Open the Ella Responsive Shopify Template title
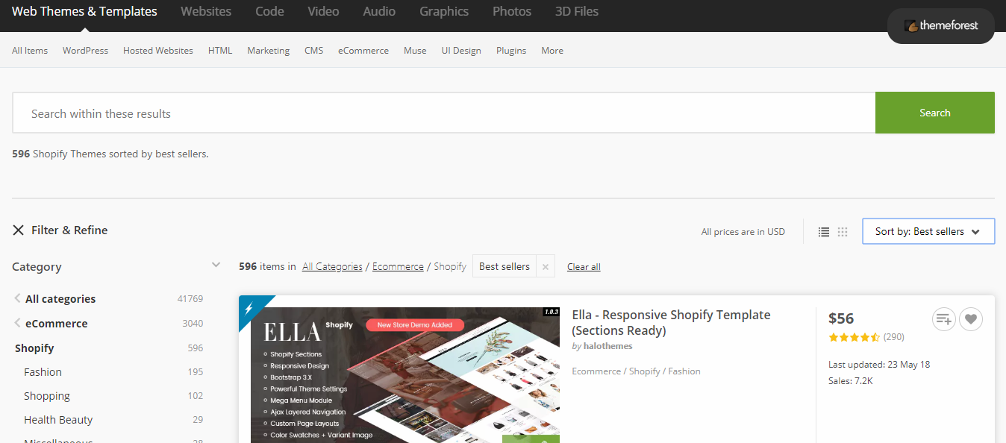Screen dimensions: 1006x443 [x=671, y=323]
